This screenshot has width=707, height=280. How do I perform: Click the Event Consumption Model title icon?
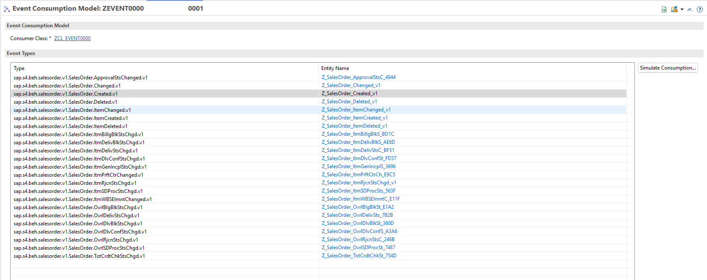pyautogui.click(x=7, y=9)
